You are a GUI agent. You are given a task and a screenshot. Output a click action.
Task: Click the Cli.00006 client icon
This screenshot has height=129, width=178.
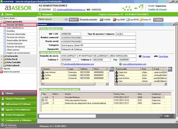click(101, 20)
